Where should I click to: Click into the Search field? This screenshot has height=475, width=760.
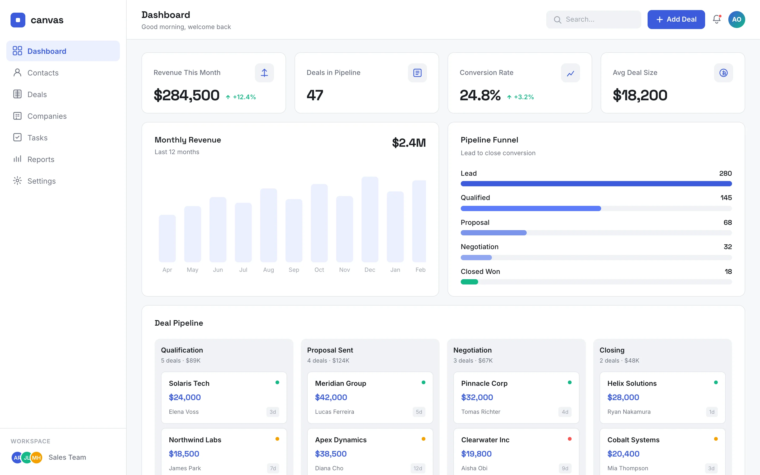[593, 20]
